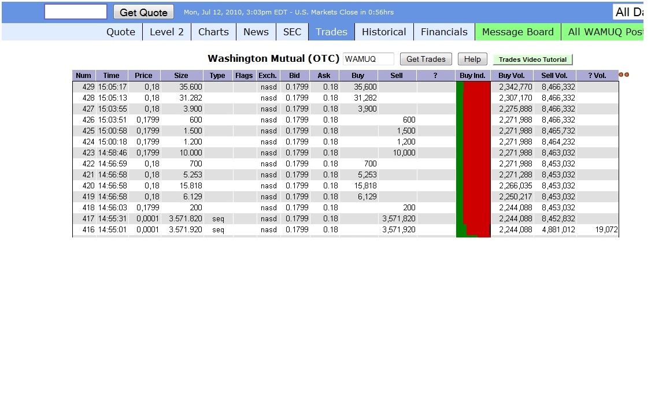Click ? Vol. value 19,072
This screenshot has height=416, width=666.
(x=606, y=229)
